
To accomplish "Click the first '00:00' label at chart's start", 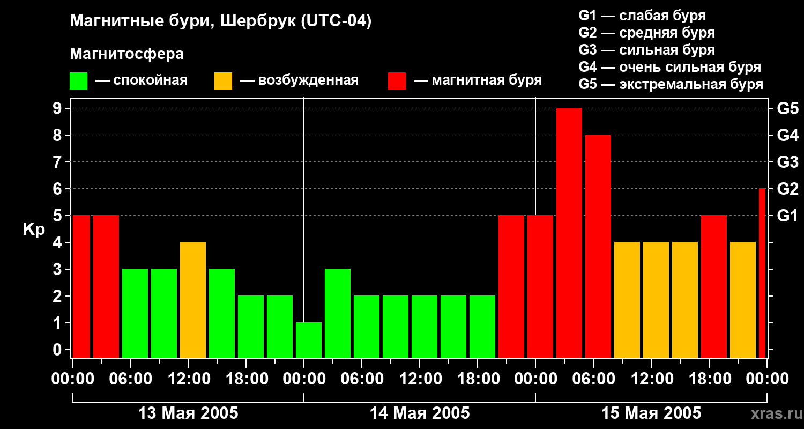I will (72, 379).
